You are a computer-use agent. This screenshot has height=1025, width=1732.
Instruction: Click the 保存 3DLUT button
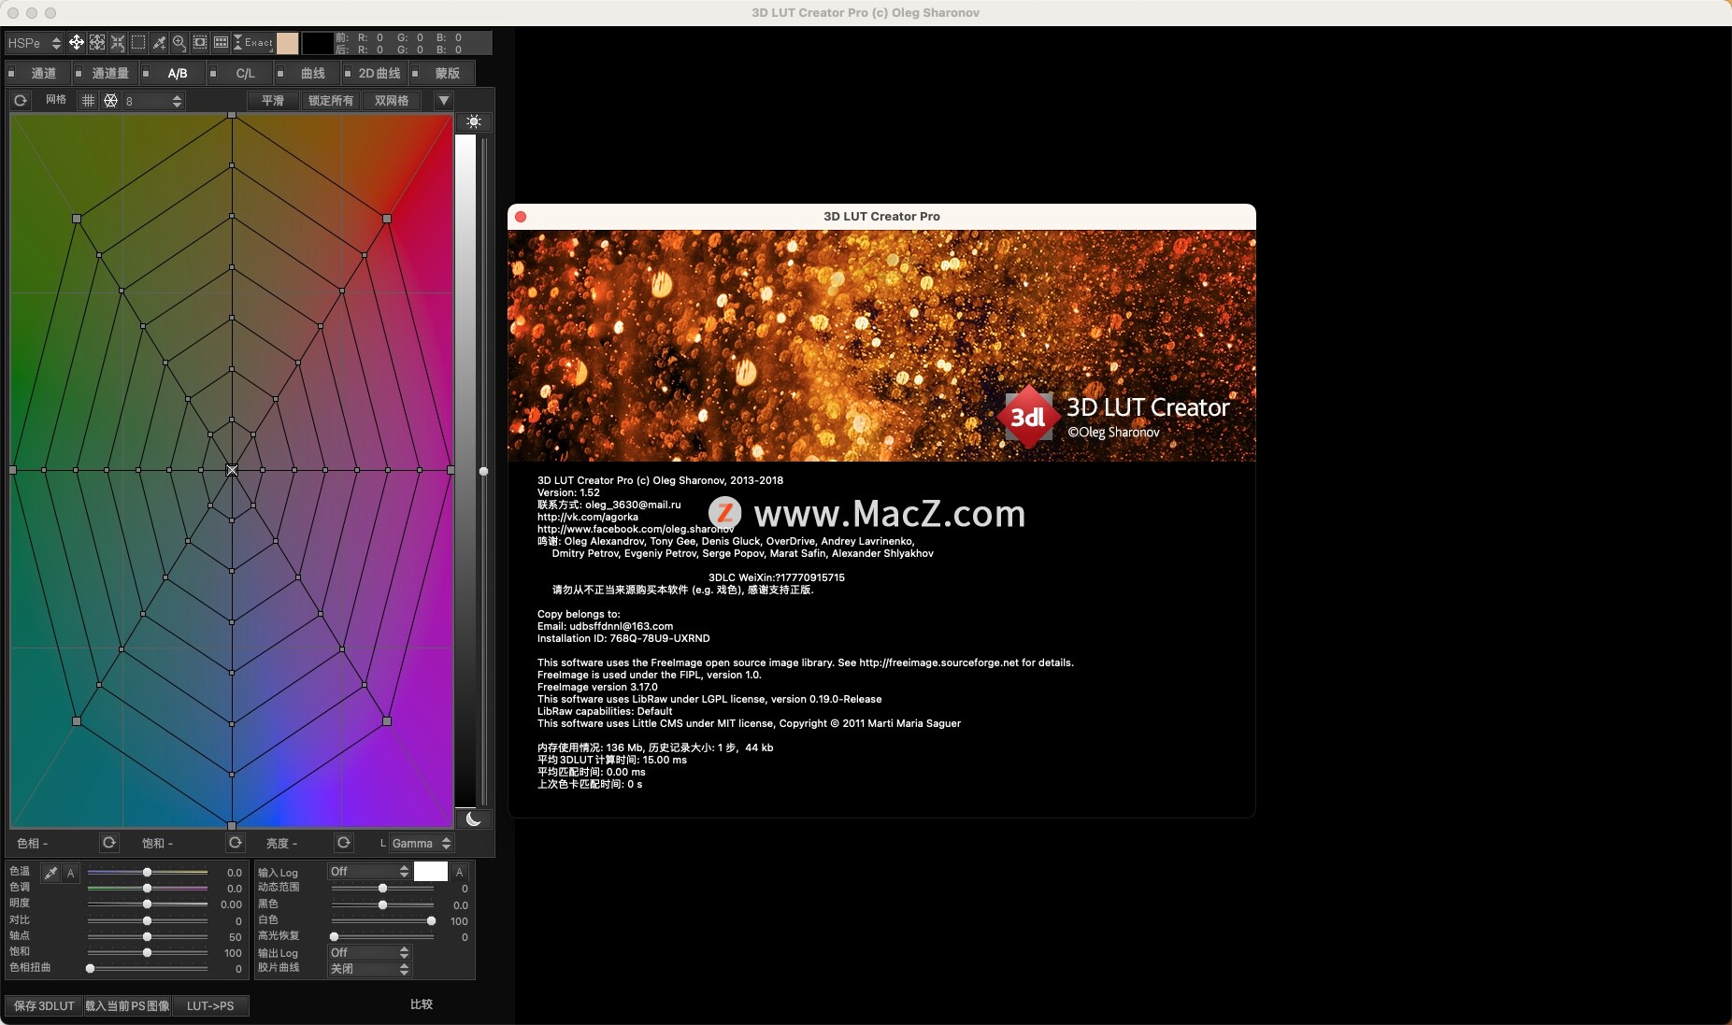[44, 1005]
